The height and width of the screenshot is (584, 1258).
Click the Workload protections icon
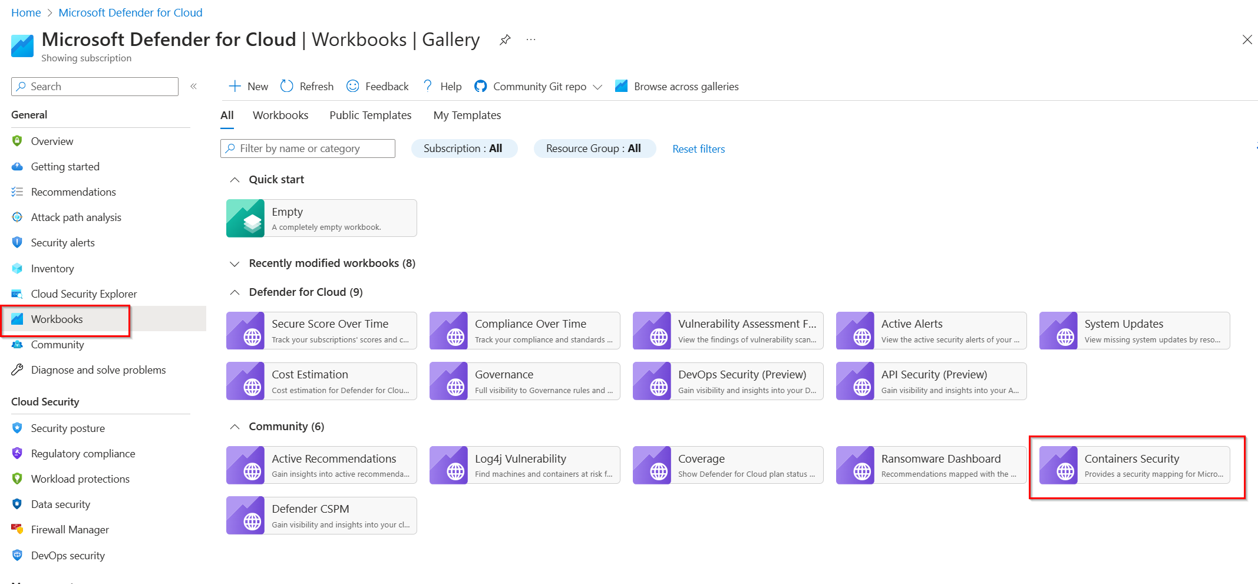coord(17,479)
